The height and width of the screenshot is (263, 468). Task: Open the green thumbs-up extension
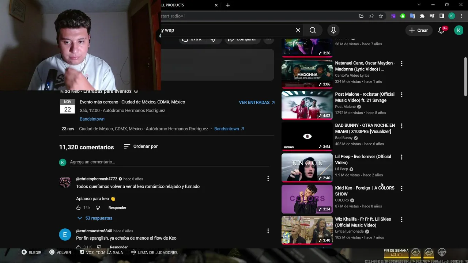coord(403,16)
